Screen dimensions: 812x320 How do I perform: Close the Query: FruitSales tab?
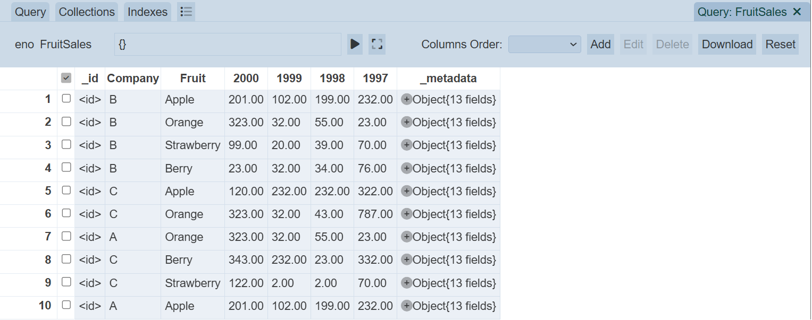point(797,12)
